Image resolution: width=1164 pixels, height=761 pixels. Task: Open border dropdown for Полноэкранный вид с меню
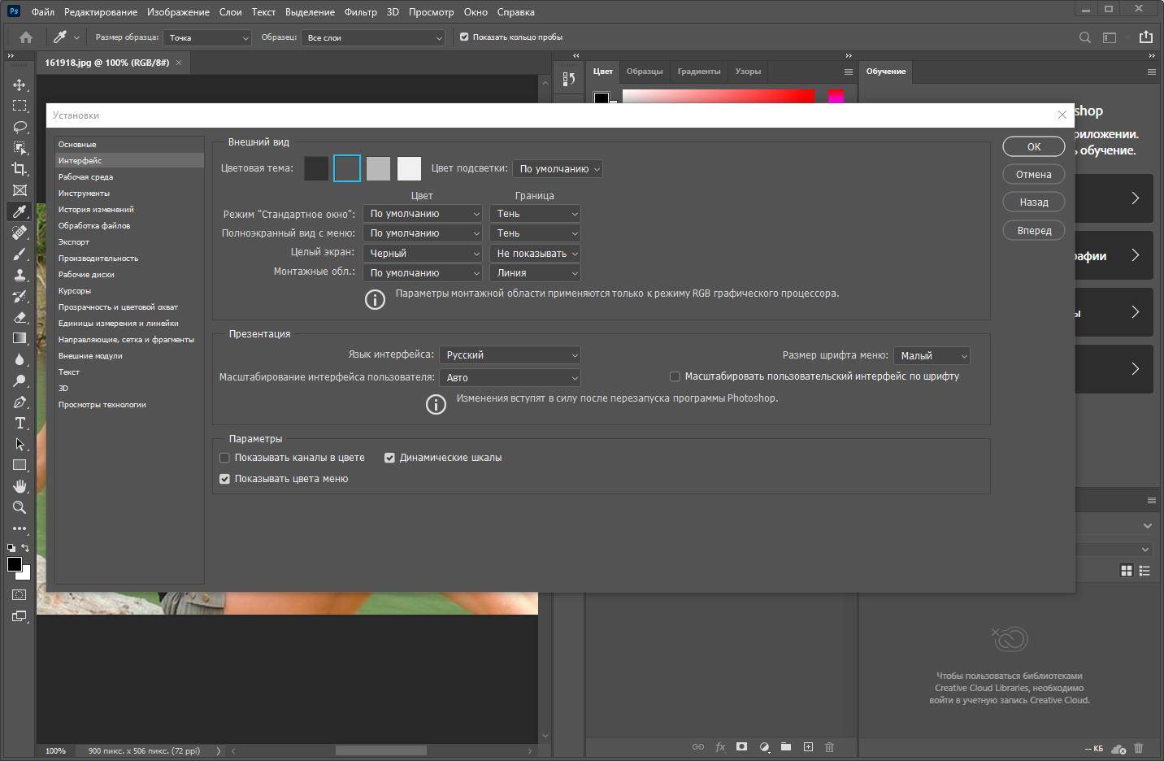pyautogui.click(x=535, y=233)
